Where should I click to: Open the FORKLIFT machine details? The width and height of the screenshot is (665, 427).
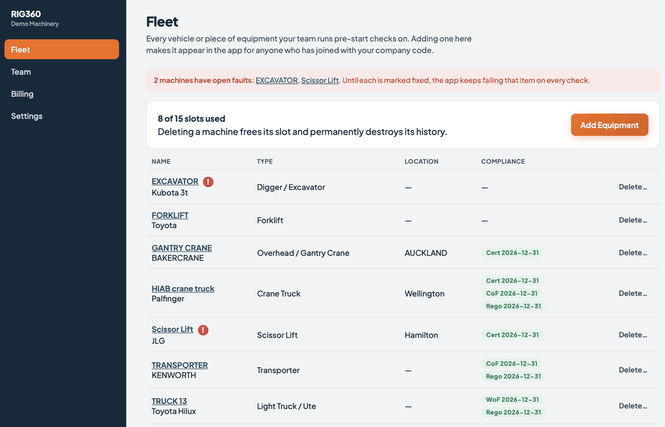coord(170,215)
